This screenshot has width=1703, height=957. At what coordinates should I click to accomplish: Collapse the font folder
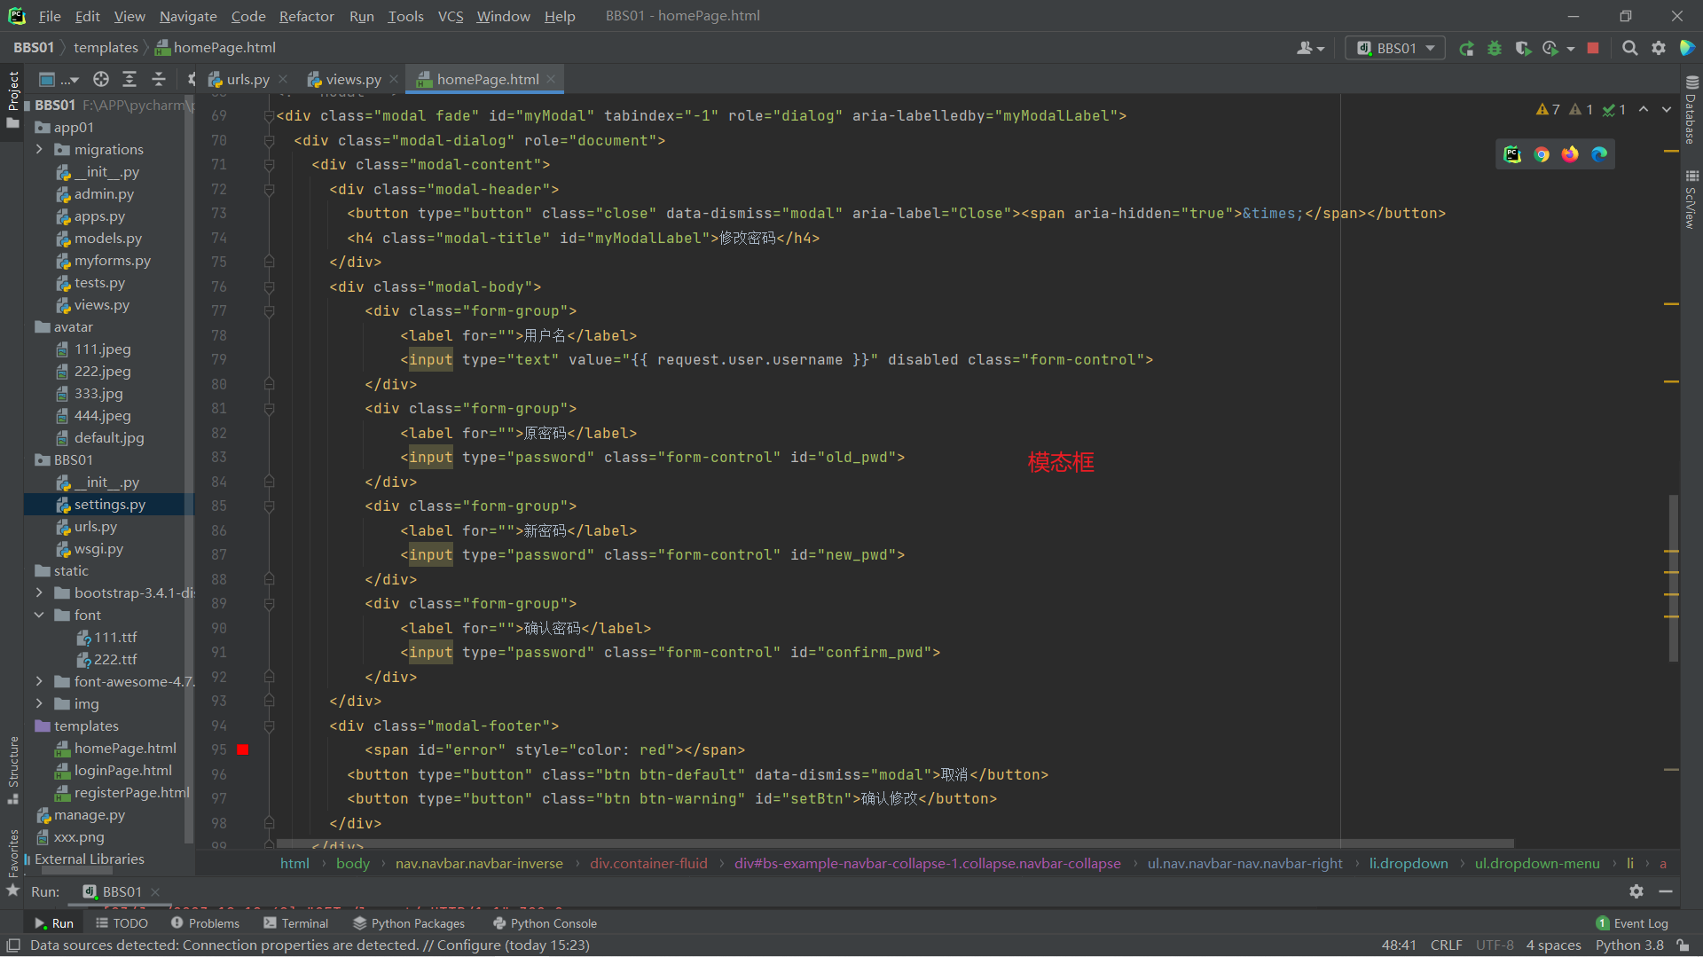(39, 615)
